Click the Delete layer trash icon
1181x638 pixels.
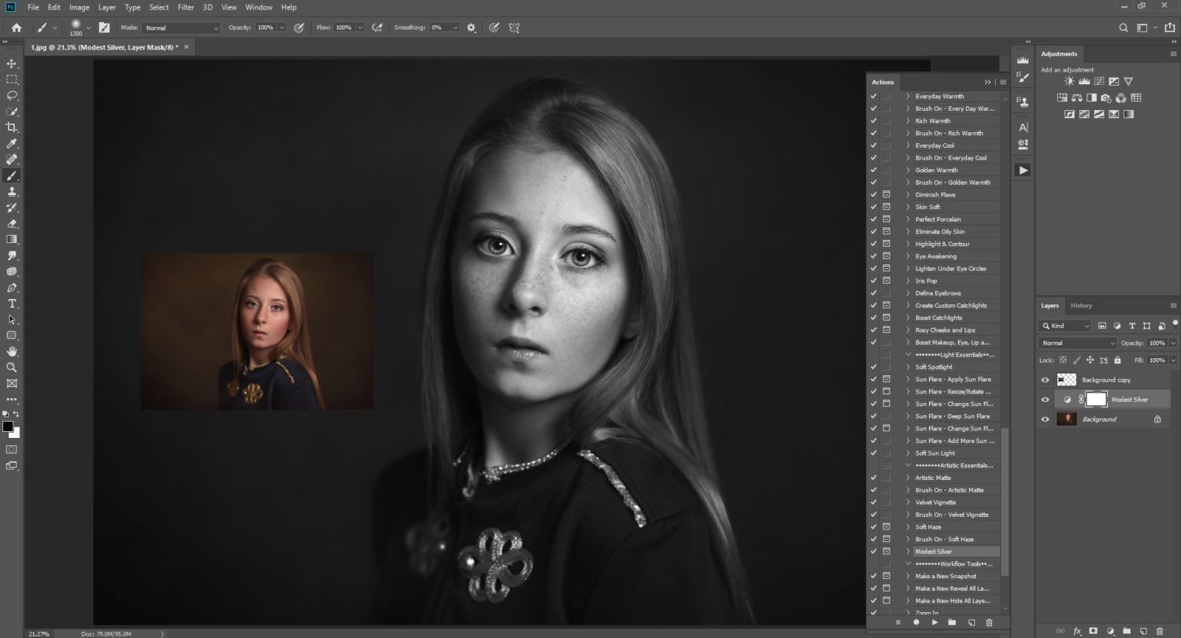[x=1161, y=631]
